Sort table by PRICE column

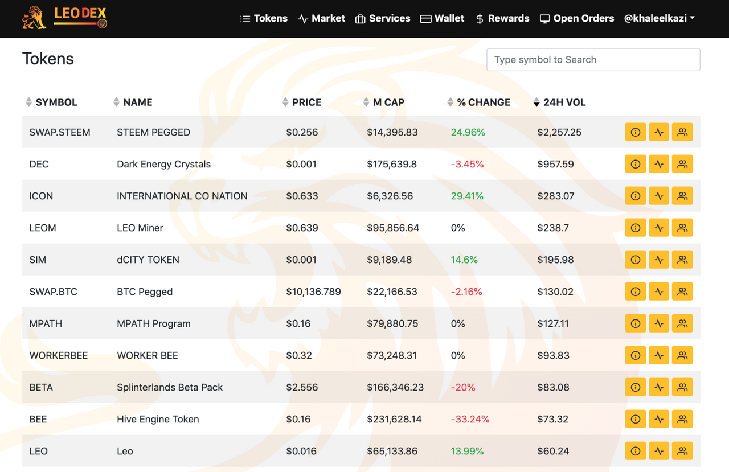[302, 102]
